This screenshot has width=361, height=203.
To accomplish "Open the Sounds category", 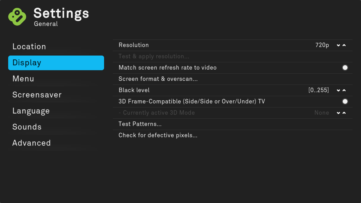I will coord(27,127).
